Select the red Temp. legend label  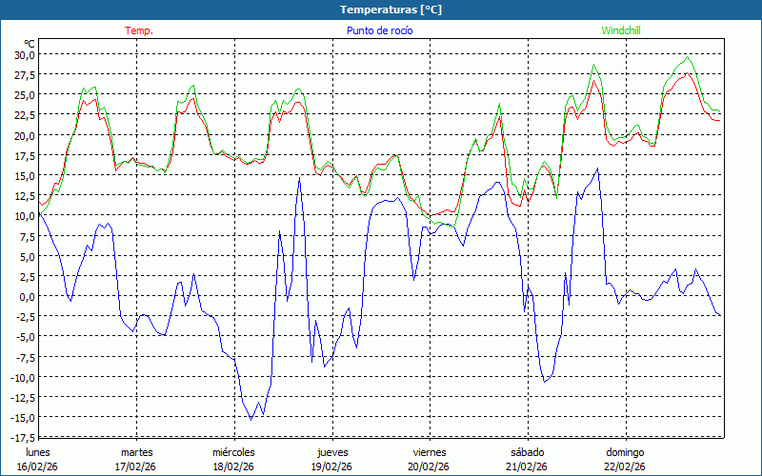(139, 30)
